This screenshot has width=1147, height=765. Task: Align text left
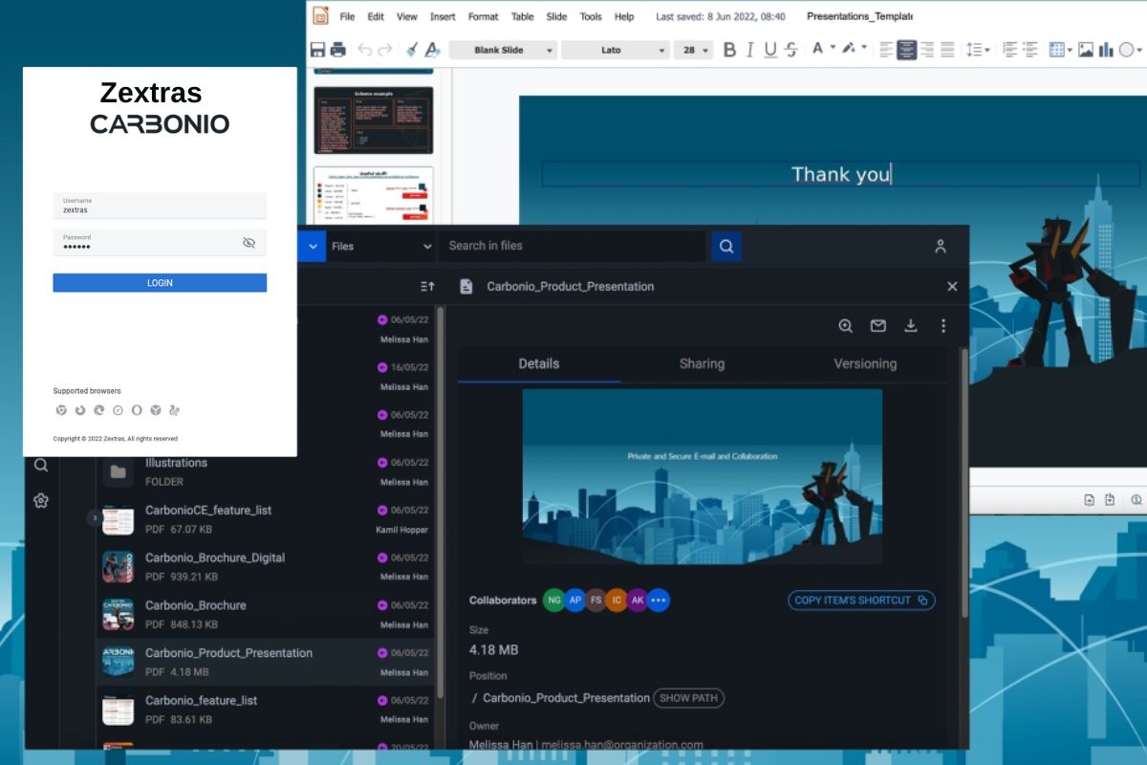click(x=886, y=50)
